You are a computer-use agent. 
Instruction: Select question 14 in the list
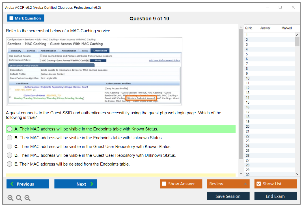pos(248,98)
